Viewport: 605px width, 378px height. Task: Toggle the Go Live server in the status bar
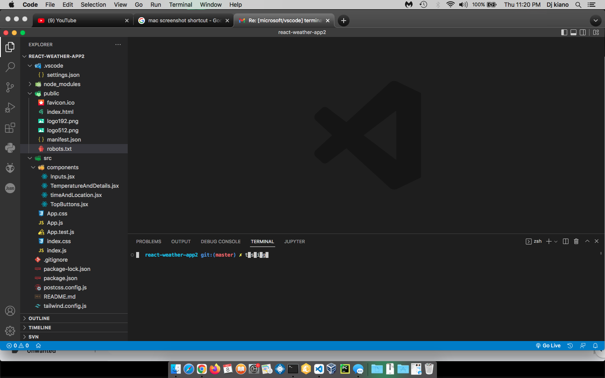[x=548, y=345]
